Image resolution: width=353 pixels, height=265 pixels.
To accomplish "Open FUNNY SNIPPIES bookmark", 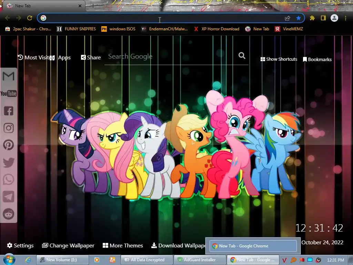I will pos(76,29).
